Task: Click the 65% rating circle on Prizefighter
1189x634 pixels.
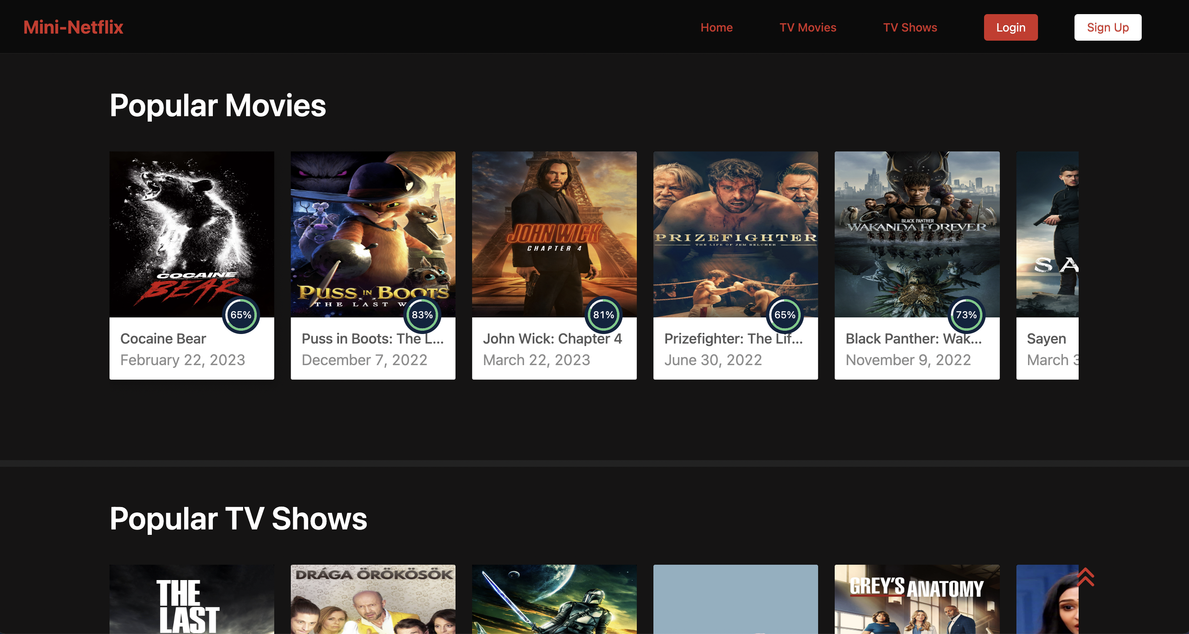Action: click(785, 315)
